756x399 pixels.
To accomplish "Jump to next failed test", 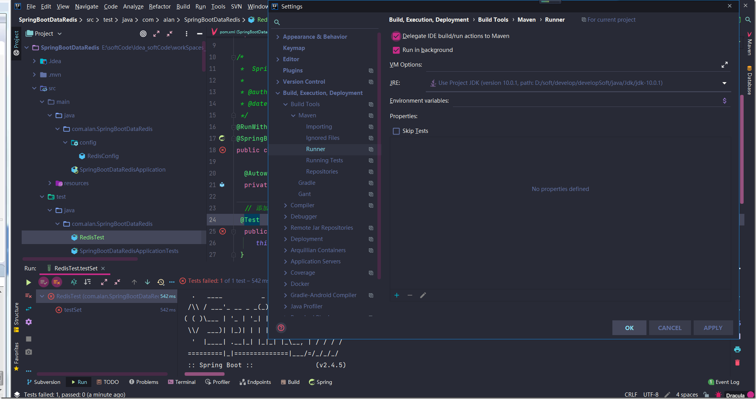I will 147,282.
